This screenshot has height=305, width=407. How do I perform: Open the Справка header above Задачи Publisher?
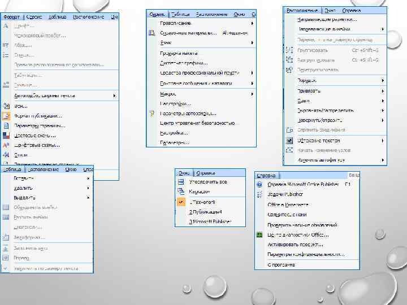(x=266, y=176)
